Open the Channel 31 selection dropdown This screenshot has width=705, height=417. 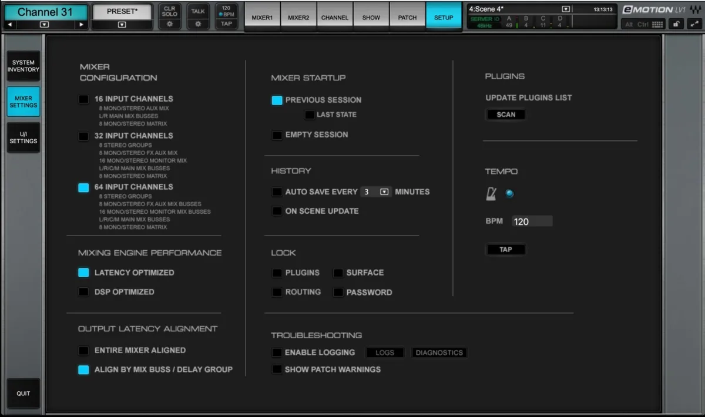tap(45, 25)
